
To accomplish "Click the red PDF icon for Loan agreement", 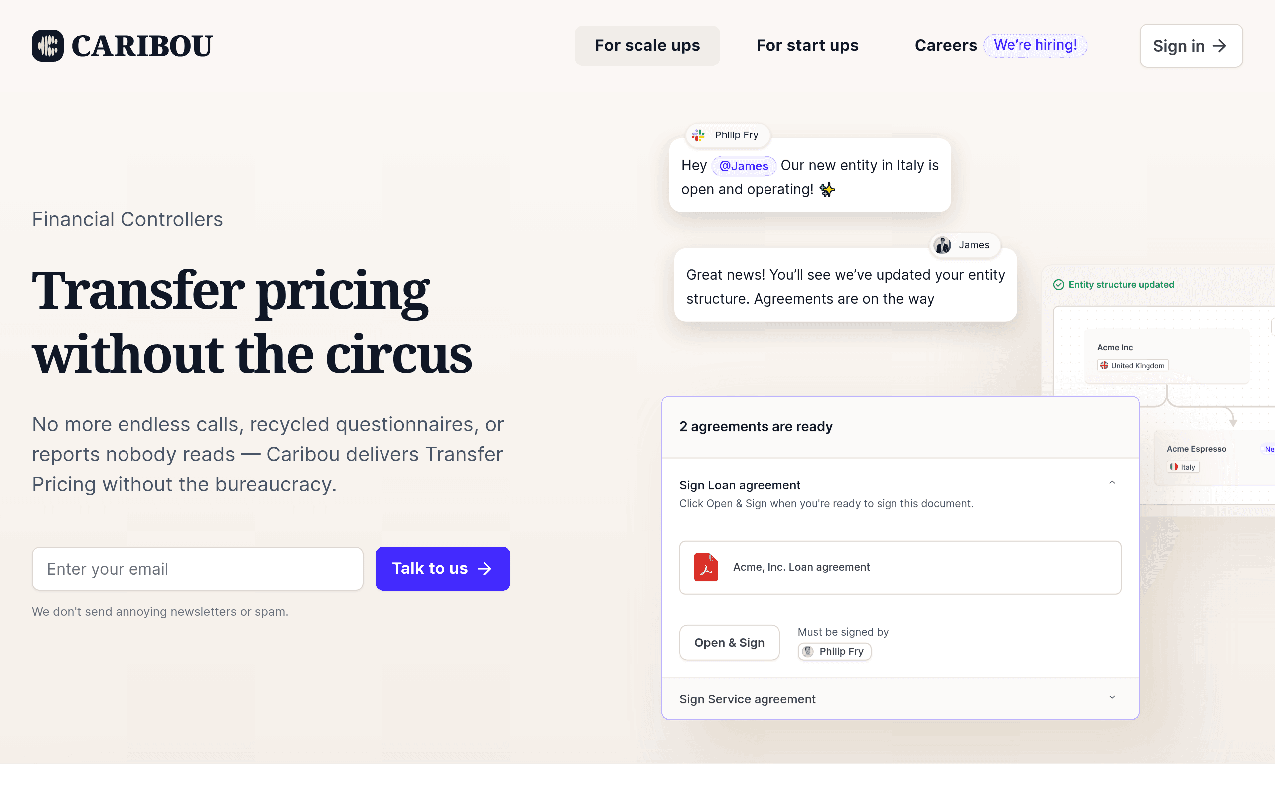I will click(706, 567).
